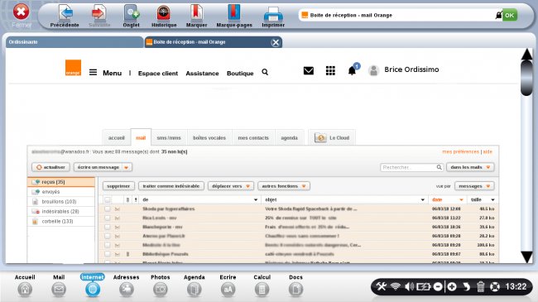Open the Assistance link
This screenshot has width=538, height=302.
(202, 74)
